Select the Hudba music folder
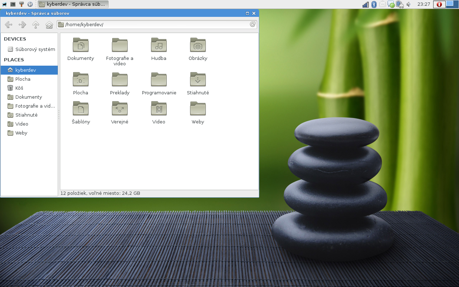459x287 pixels. [x=159, y=49]
